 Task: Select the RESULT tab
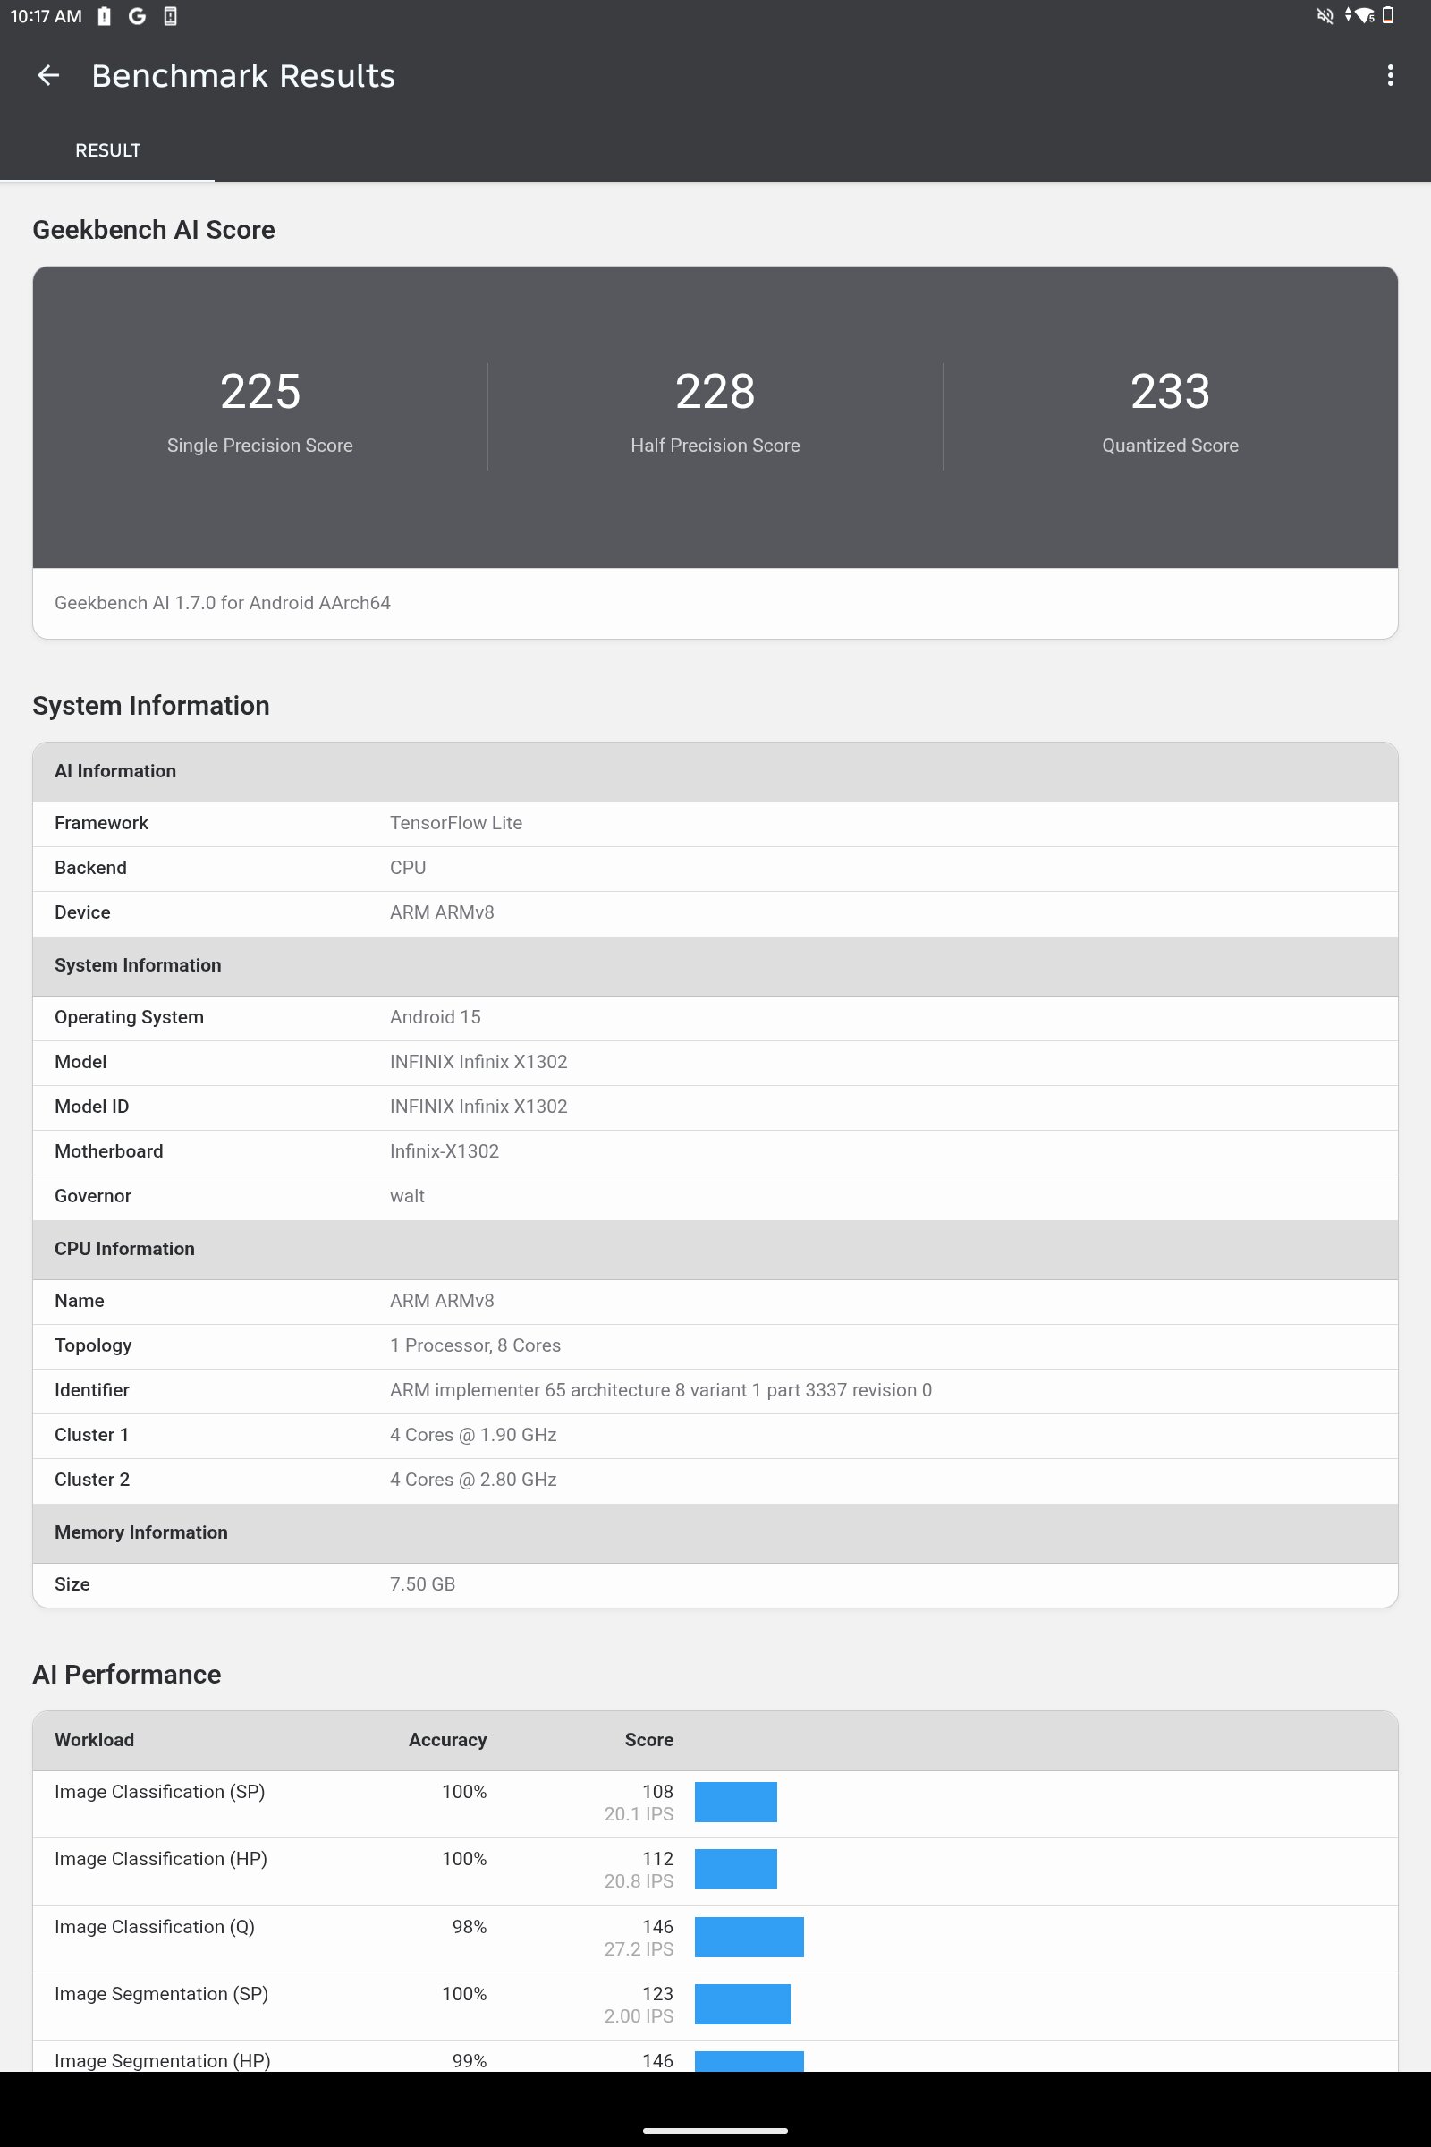tap(107, 150)
